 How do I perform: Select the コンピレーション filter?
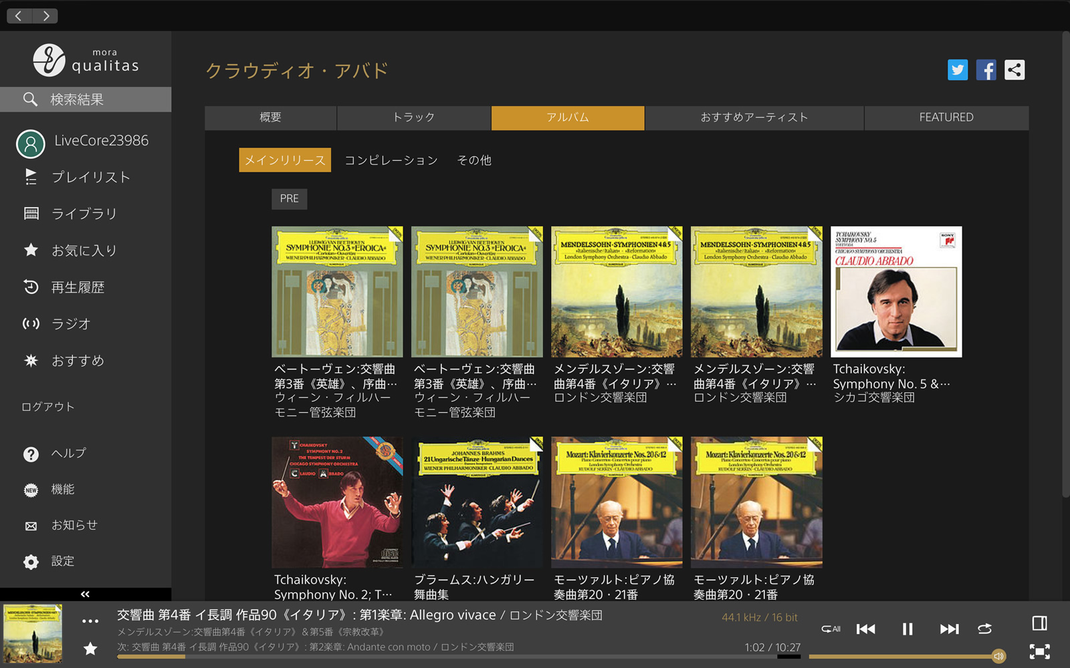coord(391,160)
